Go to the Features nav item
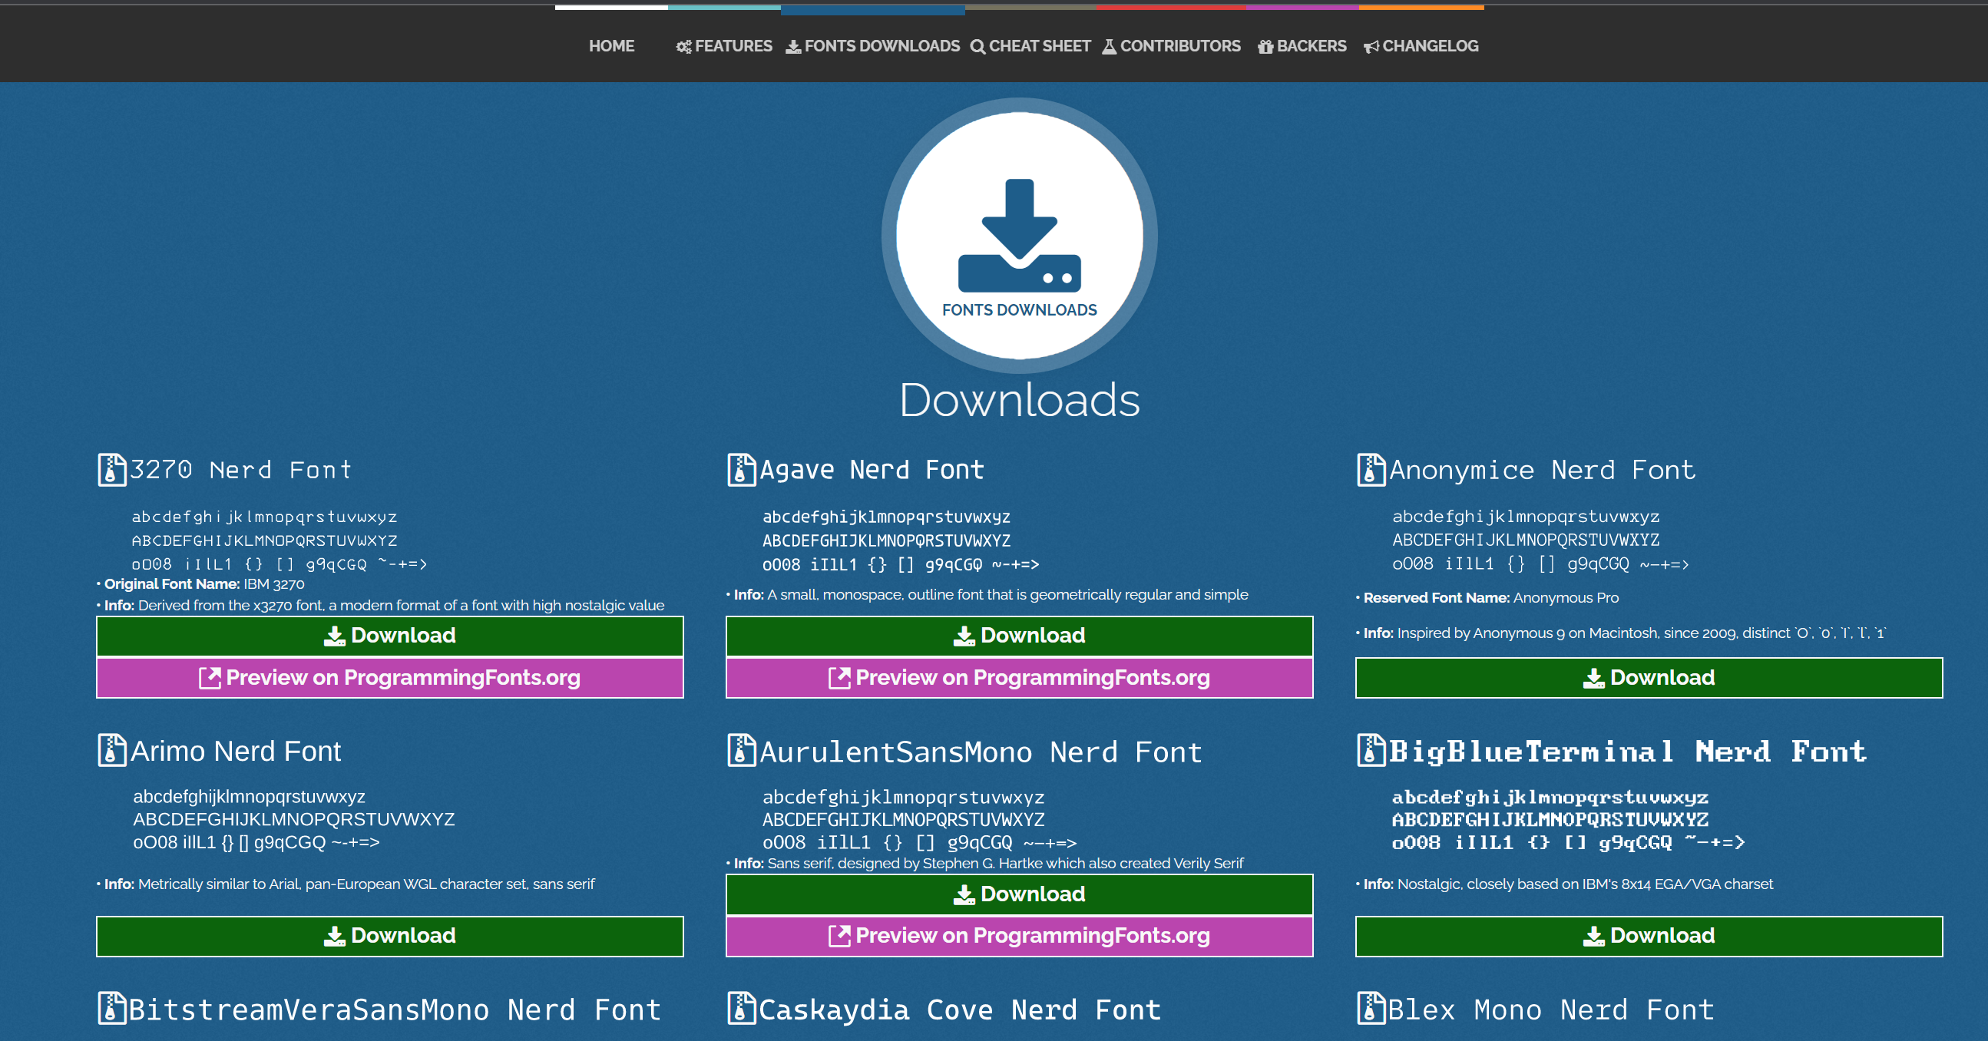This screenshot has height=1041, width=1988. [724, 46]
